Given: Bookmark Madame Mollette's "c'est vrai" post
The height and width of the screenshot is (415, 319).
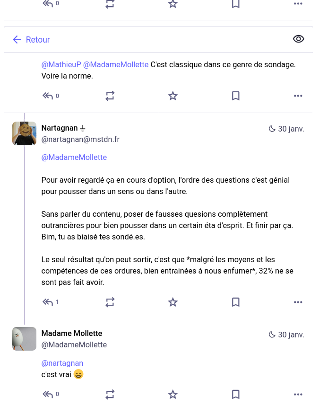Looking at the screenshot, I should [x=236, y=394].
